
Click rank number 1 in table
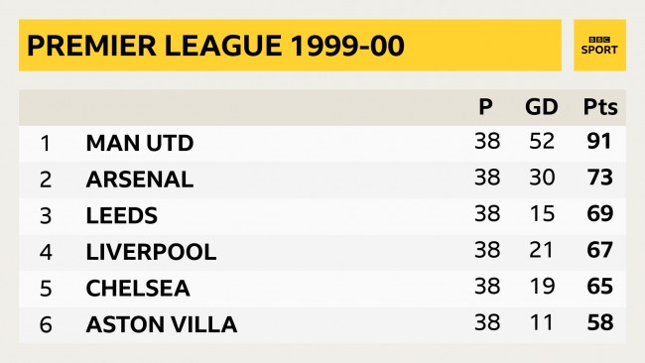[46, 144]
